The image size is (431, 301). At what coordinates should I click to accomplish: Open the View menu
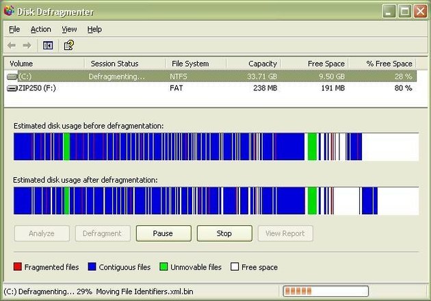tap(69, 29)
